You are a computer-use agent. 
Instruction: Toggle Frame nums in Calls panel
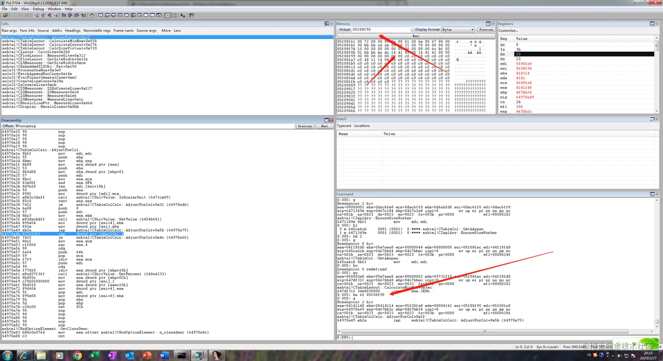click(x=124, y=31)
